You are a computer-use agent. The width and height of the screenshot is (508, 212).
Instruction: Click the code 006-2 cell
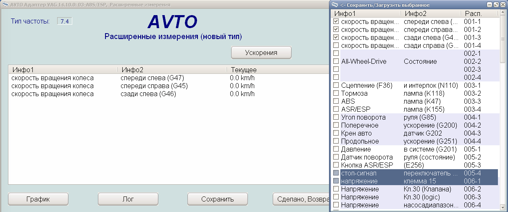pyautogui.click(x=472, y=189)
